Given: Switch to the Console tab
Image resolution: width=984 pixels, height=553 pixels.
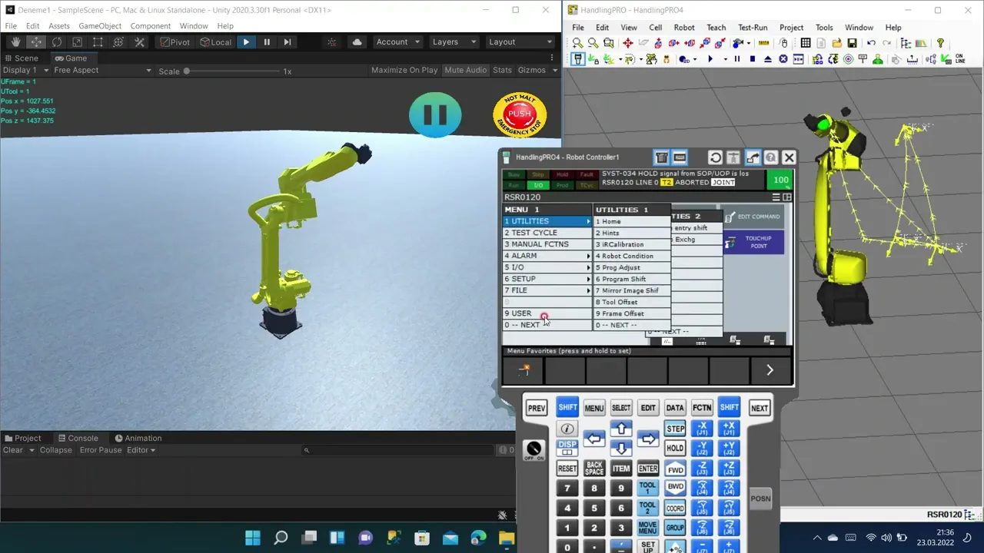Looking at the screenshot, I should click(x=78, y=438).
